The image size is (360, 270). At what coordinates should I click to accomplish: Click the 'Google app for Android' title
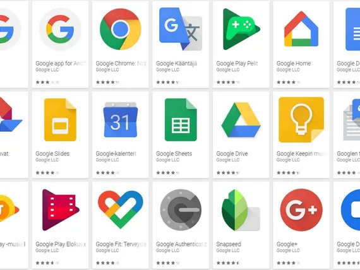61,63
